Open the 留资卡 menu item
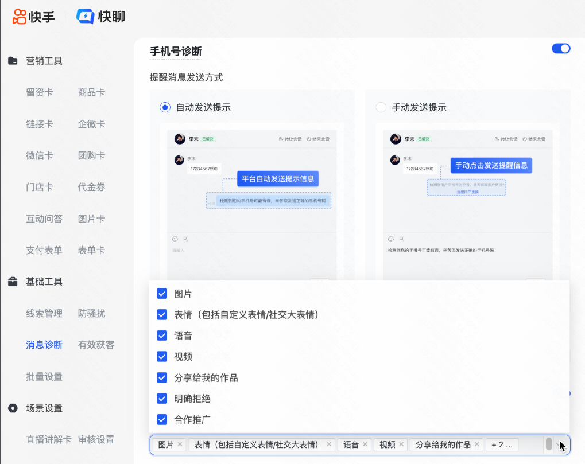This screenshot has width=585, height=464. 39,92
